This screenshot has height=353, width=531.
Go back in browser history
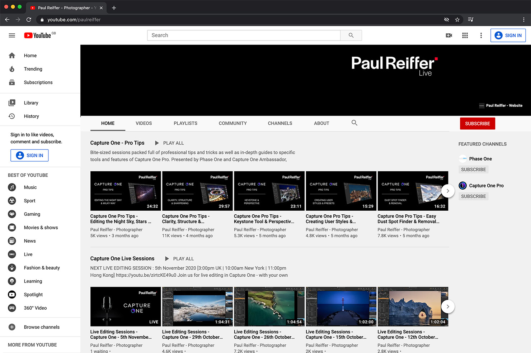(x=7, y=20)
